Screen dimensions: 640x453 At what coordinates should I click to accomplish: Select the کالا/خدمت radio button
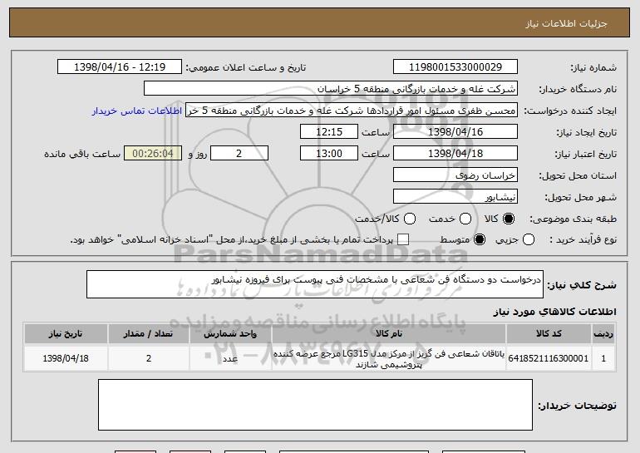click(410, 219)
